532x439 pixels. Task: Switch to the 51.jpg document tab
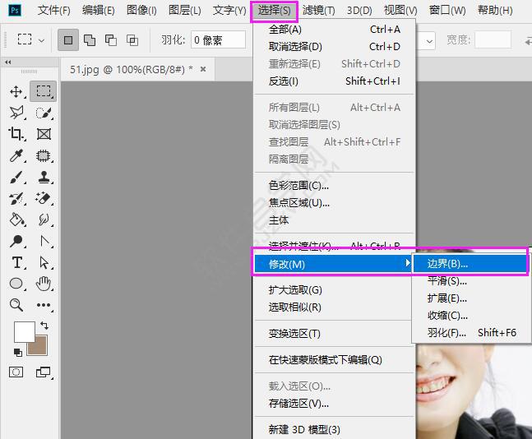(x=132, y=70)
